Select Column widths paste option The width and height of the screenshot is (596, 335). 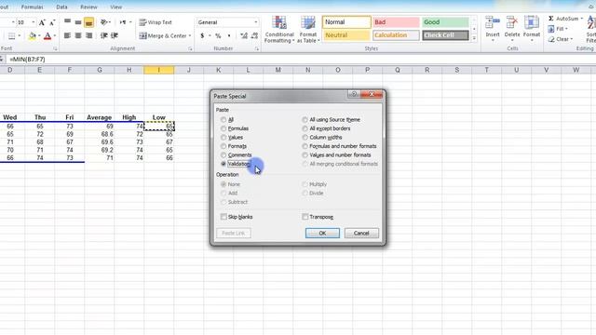(305, 138)
